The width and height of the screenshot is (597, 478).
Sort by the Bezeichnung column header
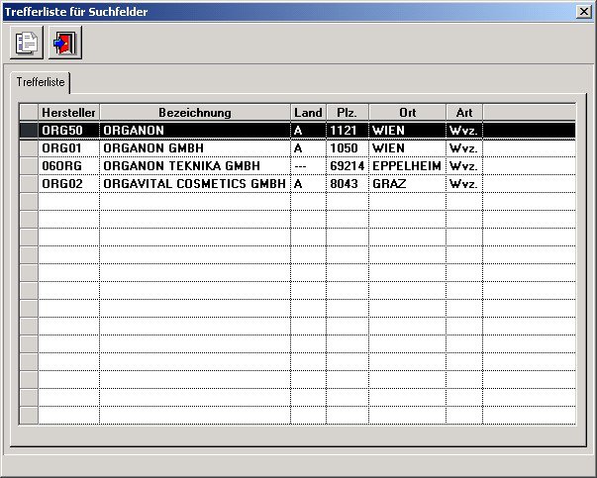pos(194,112)
